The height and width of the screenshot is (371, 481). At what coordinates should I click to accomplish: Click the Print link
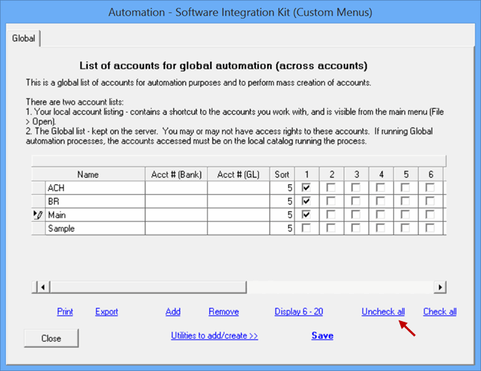(65, 312)
